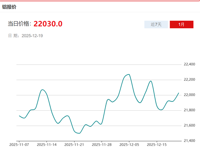Click the 22,400 y-axis label
The height and width of the screenshot is (147, 200).
point(189,64)
